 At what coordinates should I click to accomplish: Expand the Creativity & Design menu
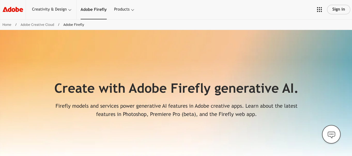pos(52,9)
